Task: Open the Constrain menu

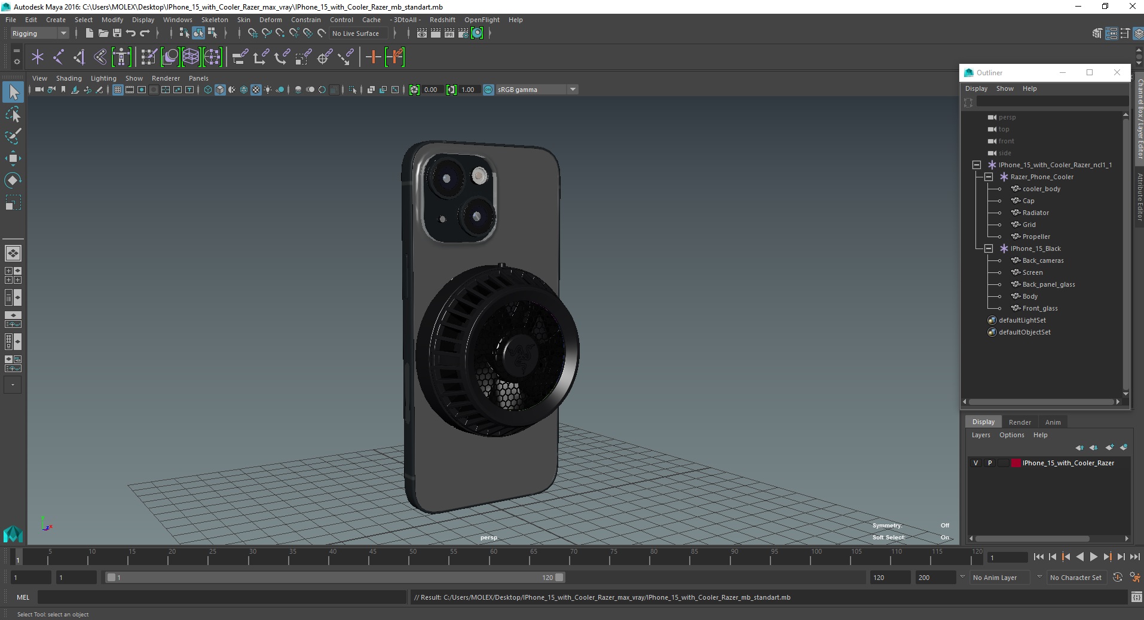Action: [306, 20]
